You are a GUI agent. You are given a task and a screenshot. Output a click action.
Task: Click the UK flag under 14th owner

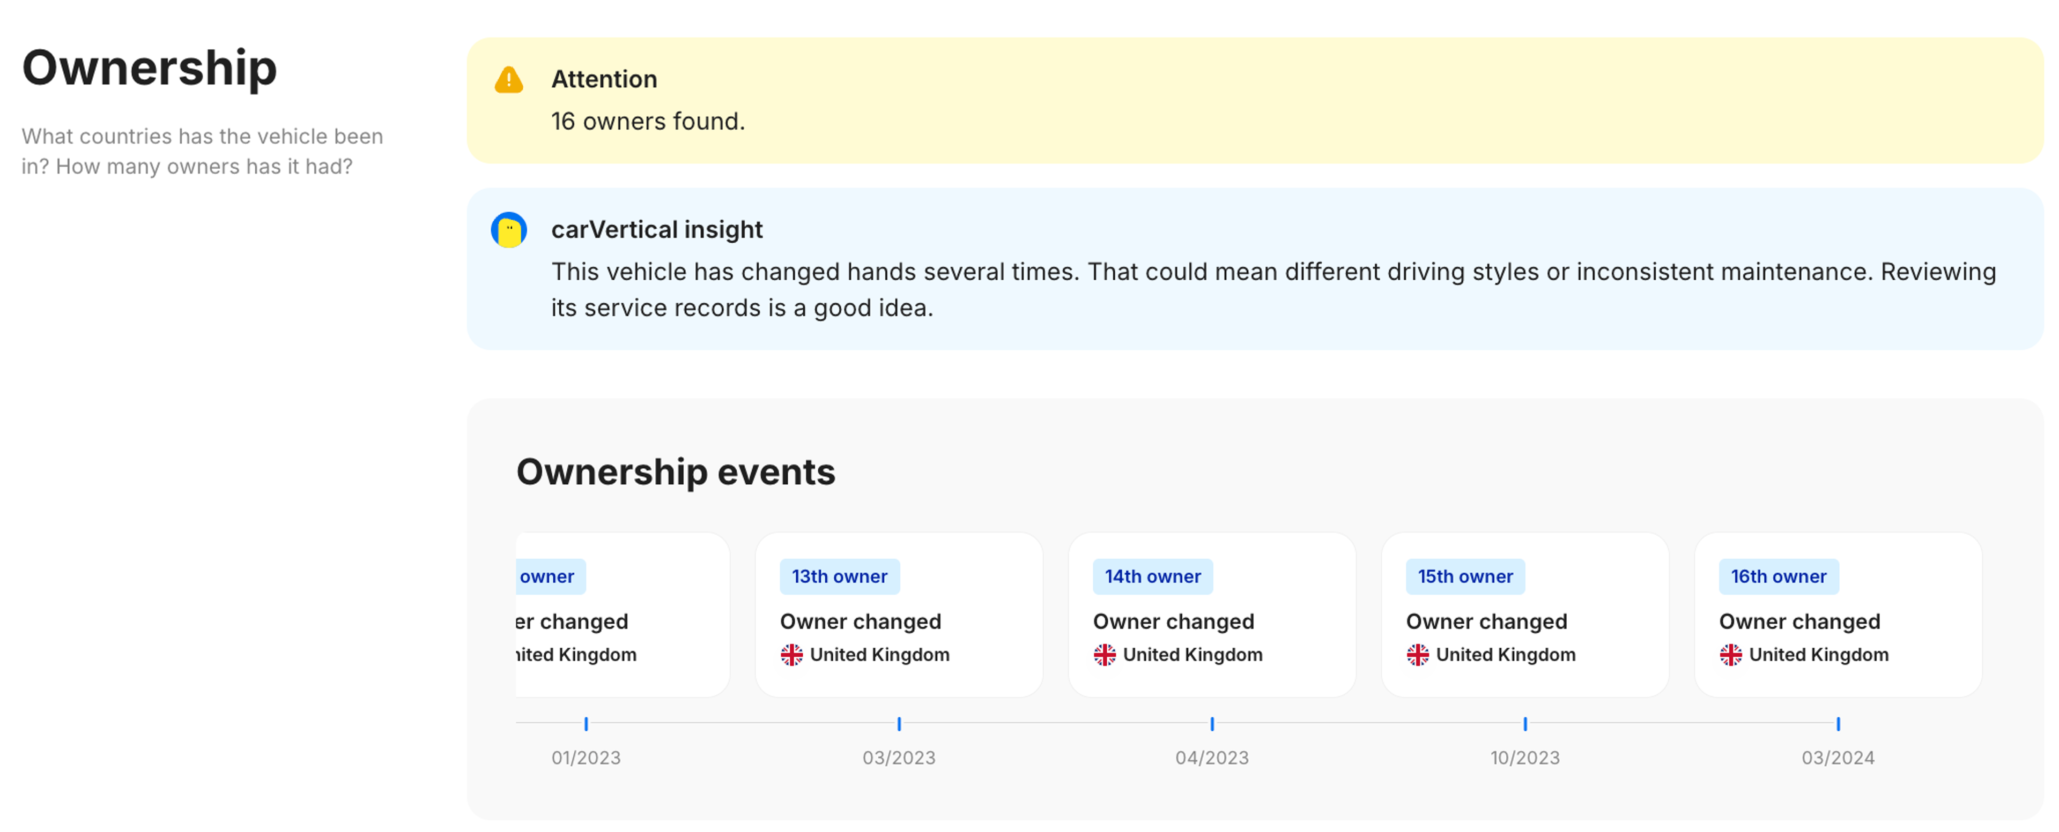tap(1105, 655)
